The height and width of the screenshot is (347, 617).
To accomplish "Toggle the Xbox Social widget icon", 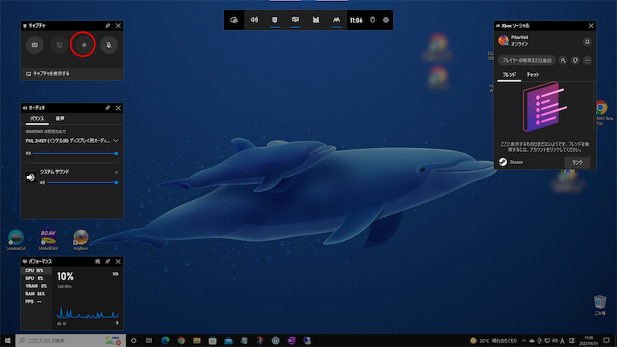I will tap(337, 19).
